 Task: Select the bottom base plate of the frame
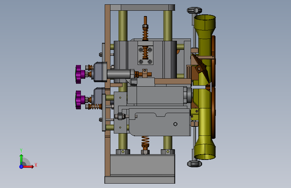tap(140, 180)
